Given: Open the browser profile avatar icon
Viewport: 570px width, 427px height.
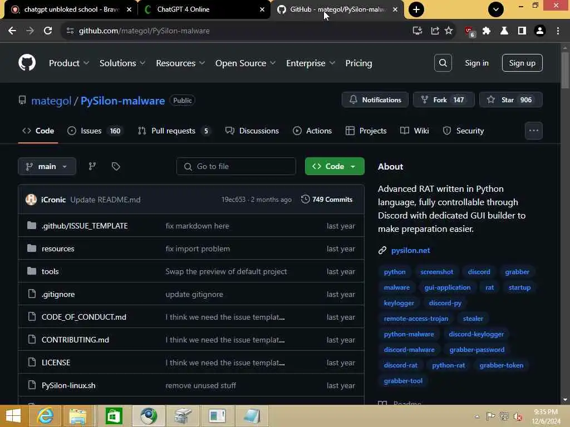Looking at the screenshot, I should click(x=540, y=31).
